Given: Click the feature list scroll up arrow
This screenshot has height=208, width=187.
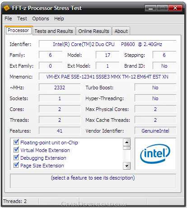Looking at the screenshot, I should click(126, 142).
